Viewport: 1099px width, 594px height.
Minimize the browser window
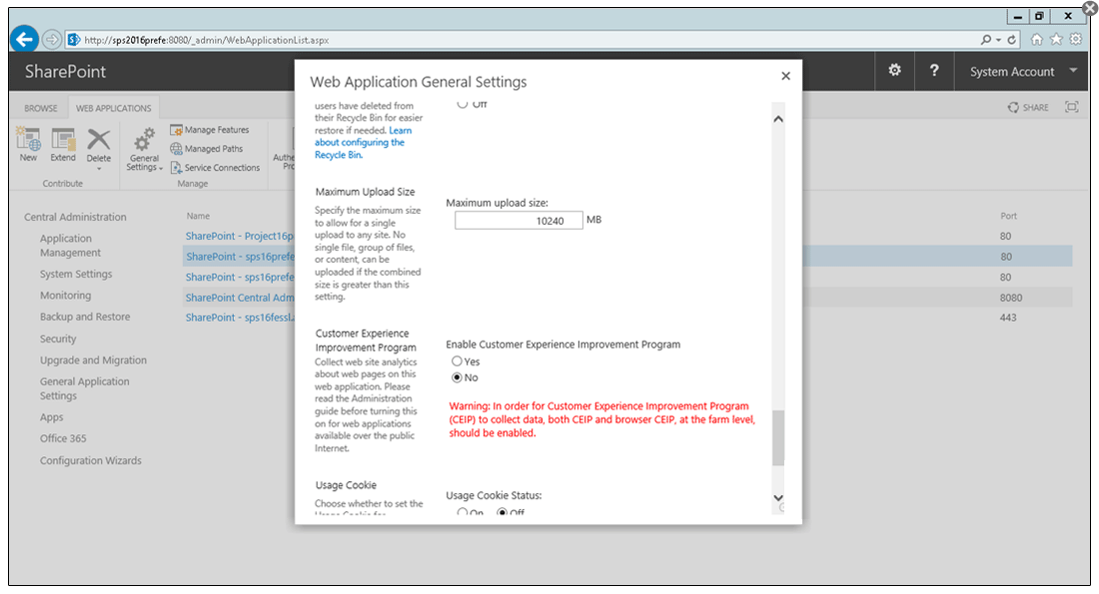pyautogui.click(x=1018, y=16)
